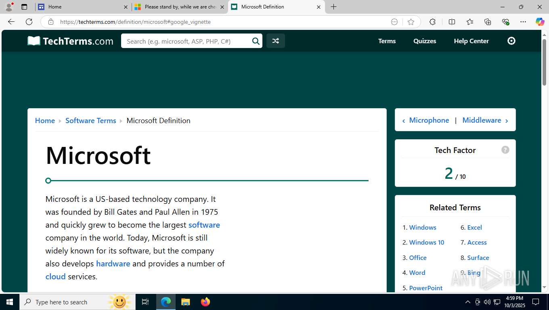Toggle Edge split screen icon
Viewport: 549px width, 310px height.
(452, 22)
